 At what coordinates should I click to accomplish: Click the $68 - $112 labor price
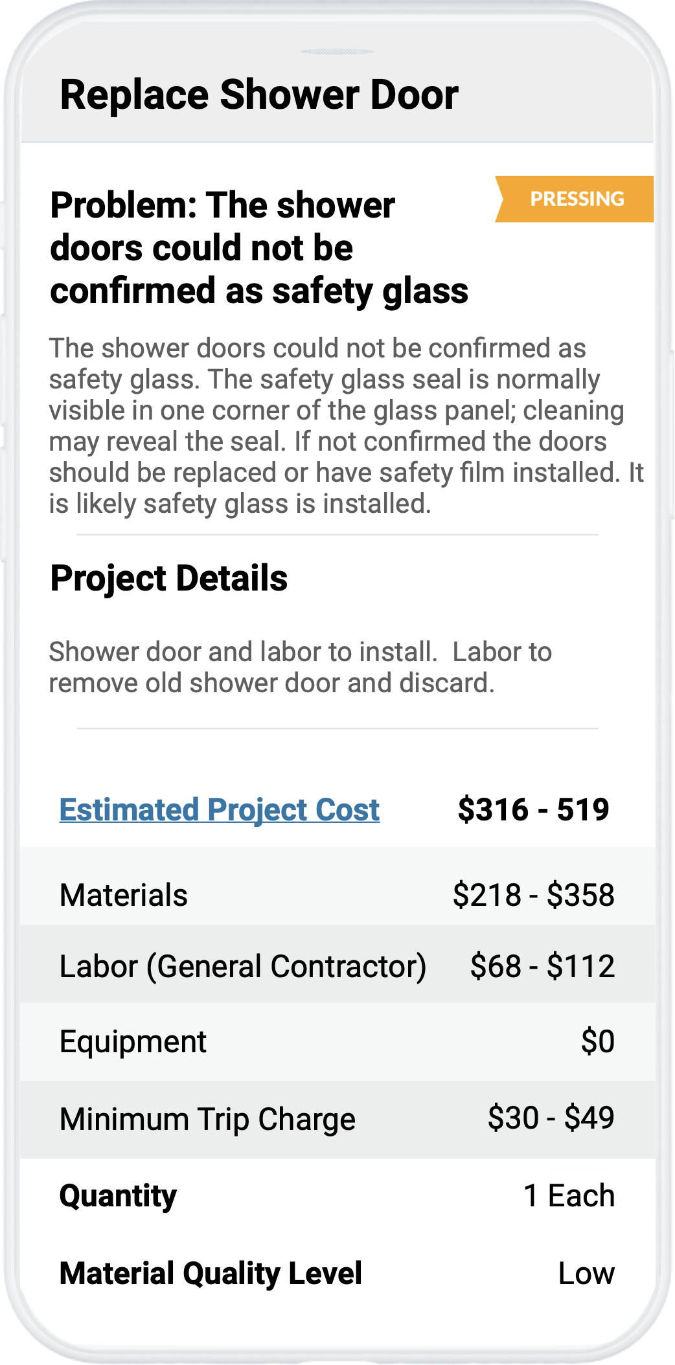click(542, 966)
